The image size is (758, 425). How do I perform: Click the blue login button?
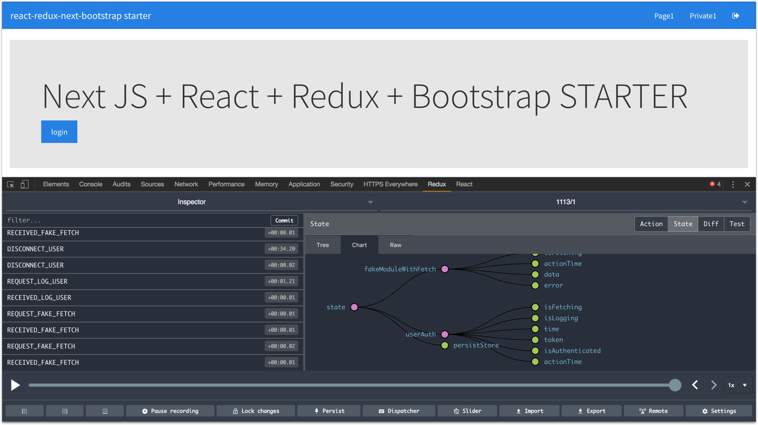pyautogui.click(x=59, y=132)
